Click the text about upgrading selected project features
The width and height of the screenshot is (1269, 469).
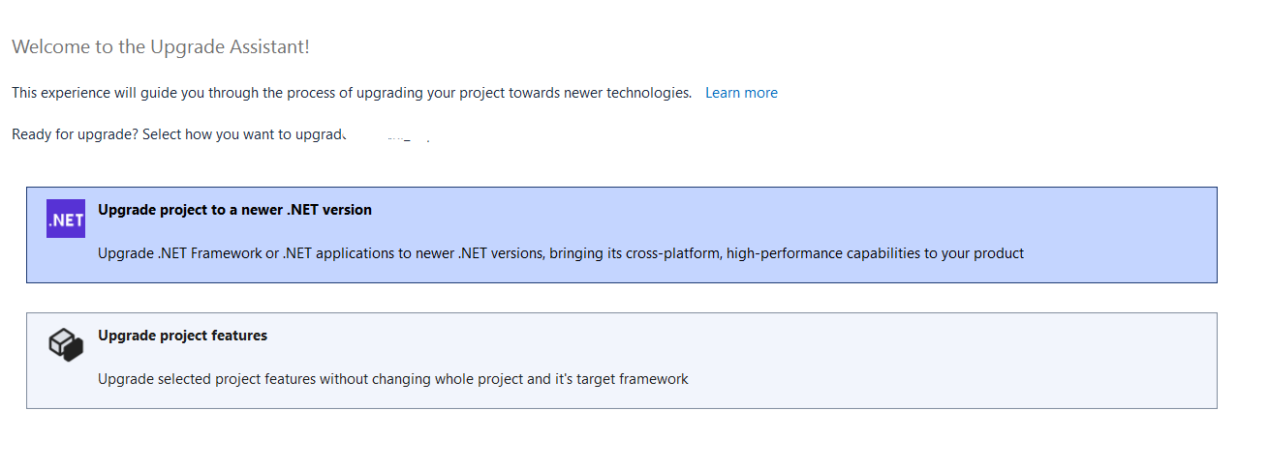pos(393,379)
